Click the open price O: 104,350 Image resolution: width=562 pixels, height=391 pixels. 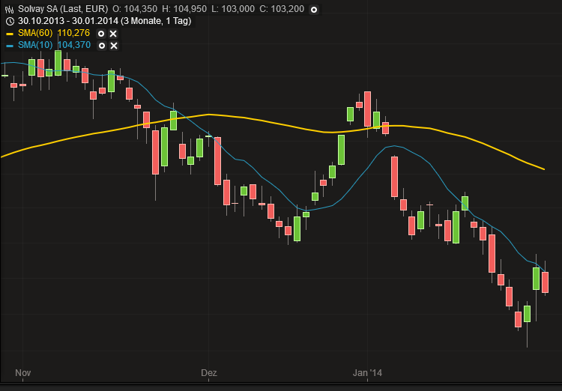(135, 9)
